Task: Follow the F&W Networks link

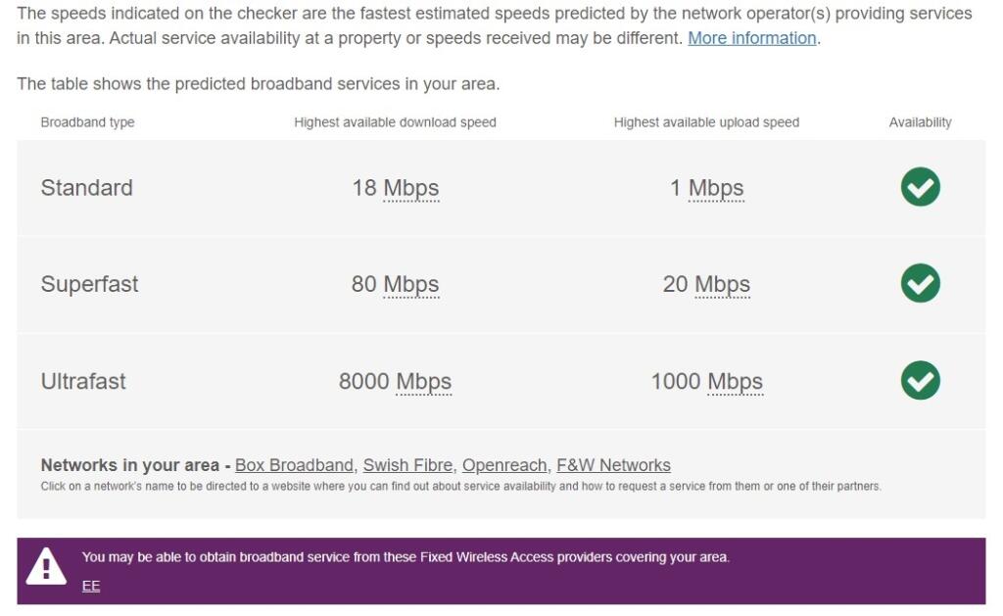Action: click(613, 465)
